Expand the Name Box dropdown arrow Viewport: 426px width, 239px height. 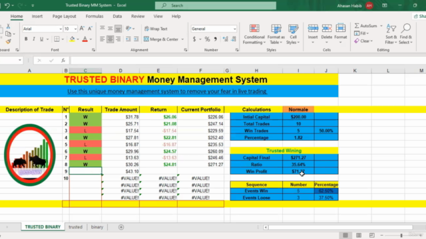pyautogui.click(x=20, y=60)
